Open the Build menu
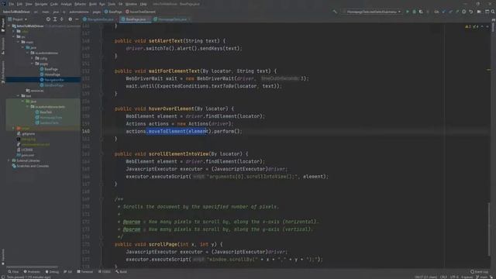 [93, 4]
